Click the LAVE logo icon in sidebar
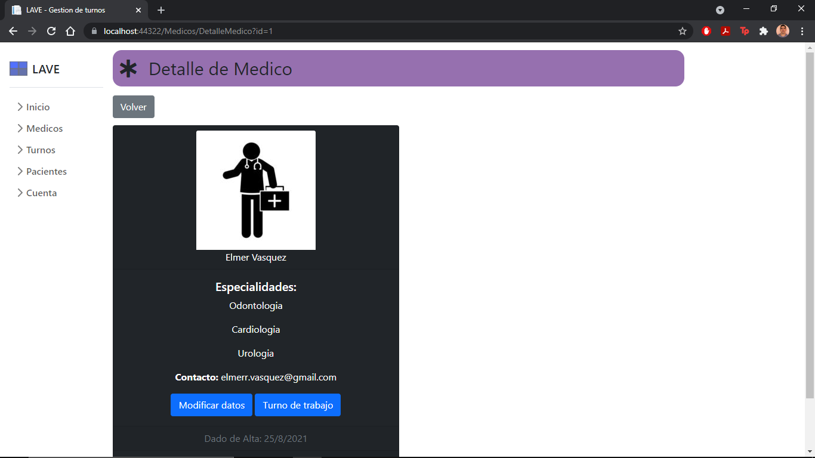This screenshot has height=458, width=815. click(x=18, y=69)
